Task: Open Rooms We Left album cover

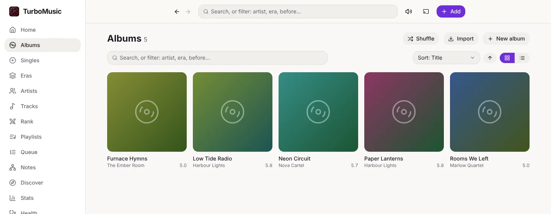Action: coord(490,112)
